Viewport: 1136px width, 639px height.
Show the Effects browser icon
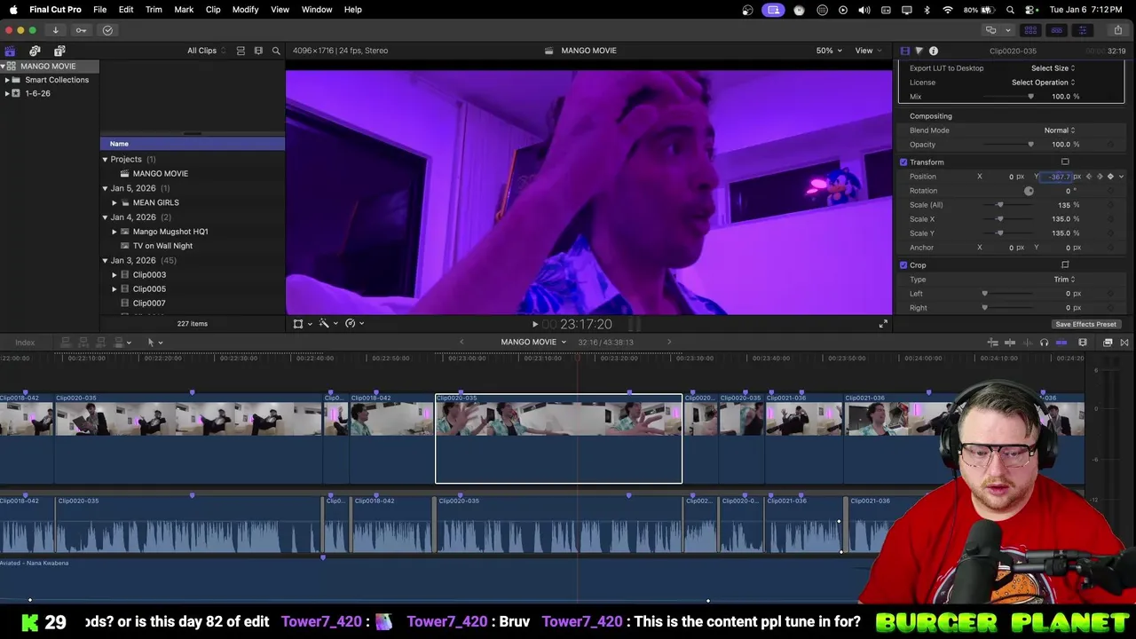click(1108, 343)
